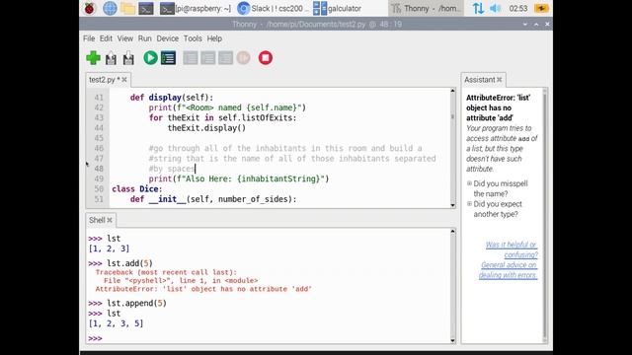Expand 'Did you misspell the name?' hint

click(469, 183)
